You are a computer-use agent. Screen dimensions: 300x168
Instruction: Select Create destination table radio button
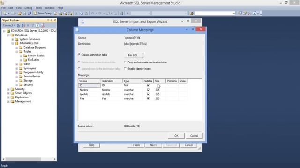79,55
